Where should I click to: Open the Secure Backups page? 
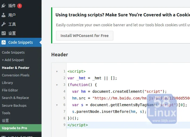(14, 105)
